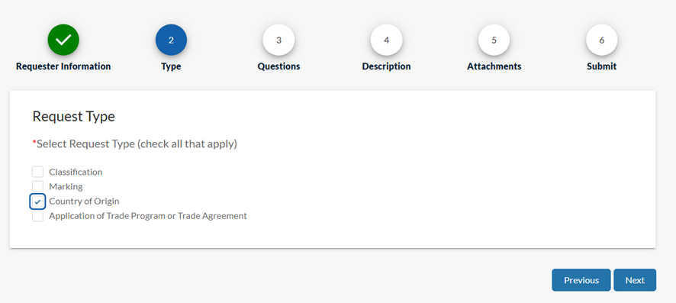The height and width of the screenshot is (303, 676).
Task: Select the blue step 2 circle
Action: [171, 40]
